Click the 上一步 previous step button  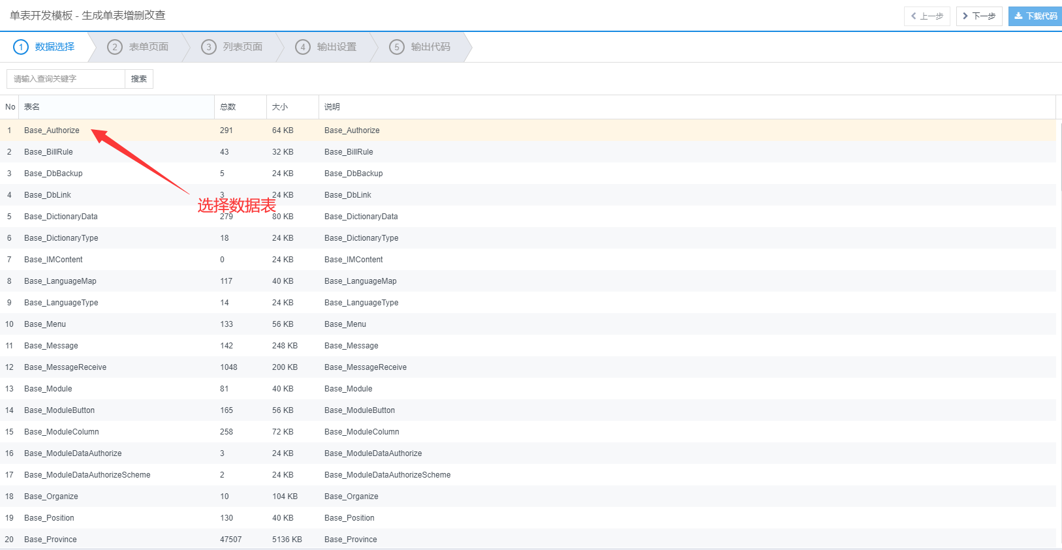(x=926, y=16)
